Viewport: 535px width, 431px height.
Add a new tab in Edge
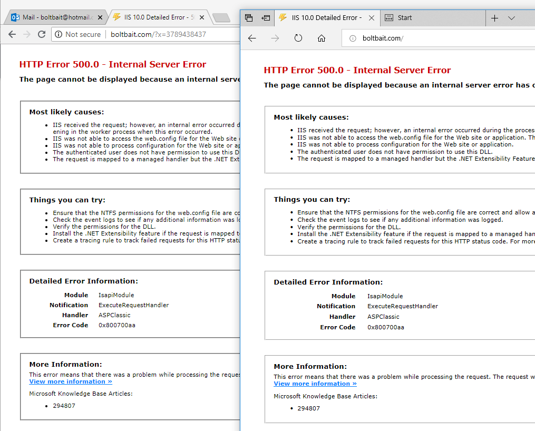tap(494, 18)
